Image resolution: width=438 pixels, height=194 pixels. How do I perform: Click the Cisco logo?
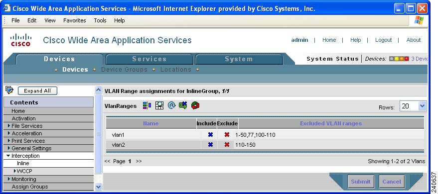click(21, 40)
